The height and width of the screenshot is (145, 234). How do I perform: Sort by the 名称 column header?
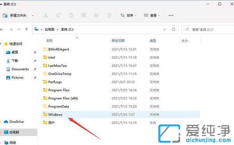[50, 40]
